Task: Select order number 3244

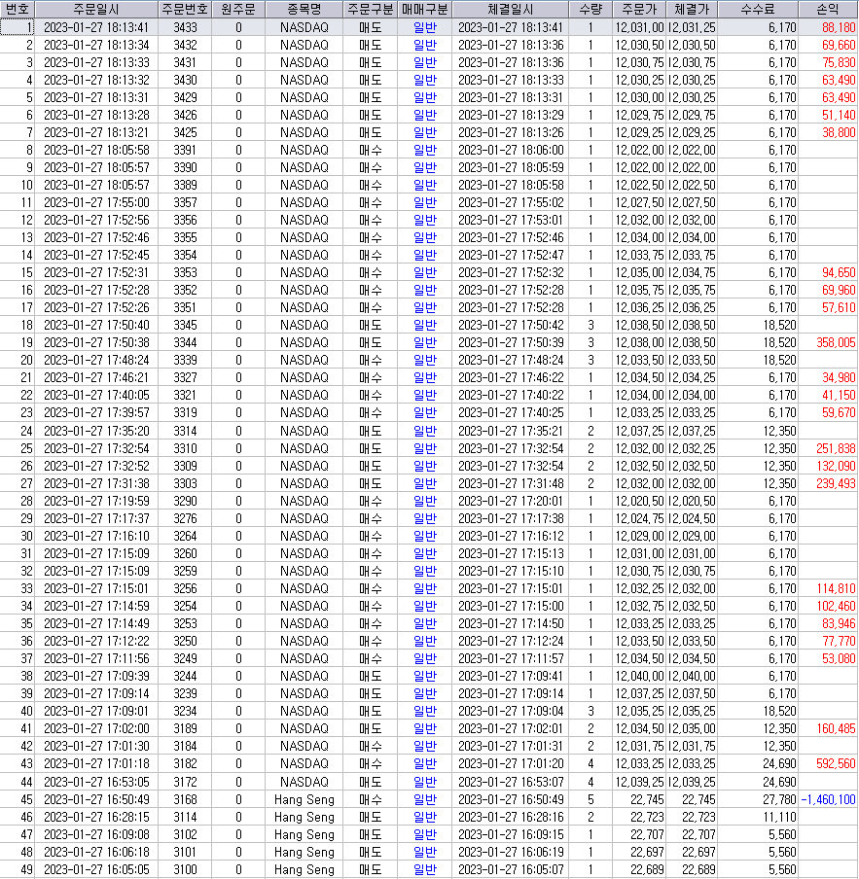Action: click(185, 676)
